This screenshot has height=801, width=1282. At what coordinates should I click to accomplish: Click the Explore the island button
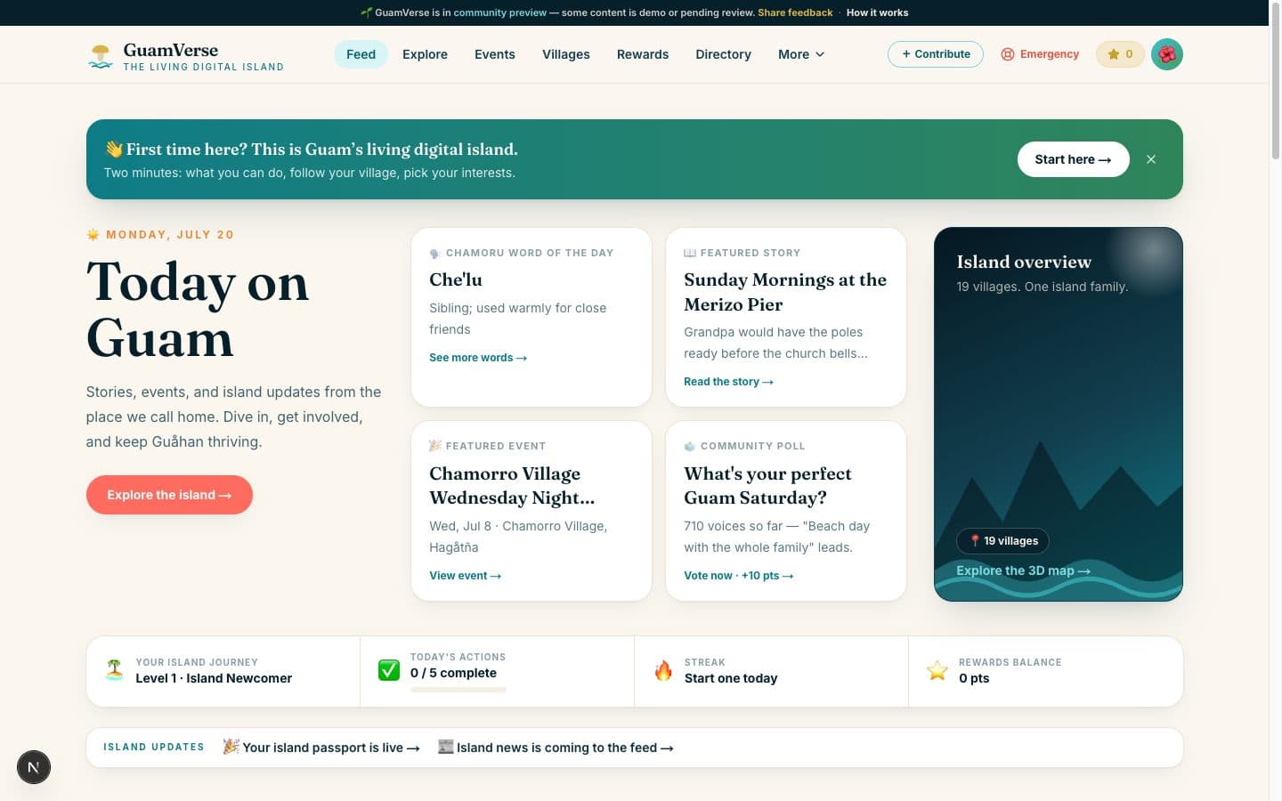[x=169, y=495]
